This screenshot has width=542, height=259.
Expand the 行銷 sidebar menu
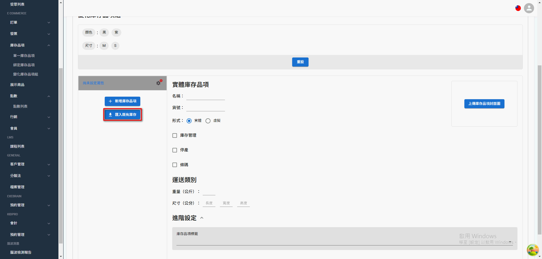coord(29,117)
